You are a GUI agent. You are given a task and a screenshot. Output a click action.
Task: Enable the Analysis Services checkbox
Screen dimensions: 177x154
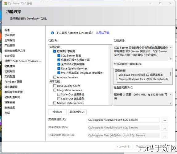point(55,77)
